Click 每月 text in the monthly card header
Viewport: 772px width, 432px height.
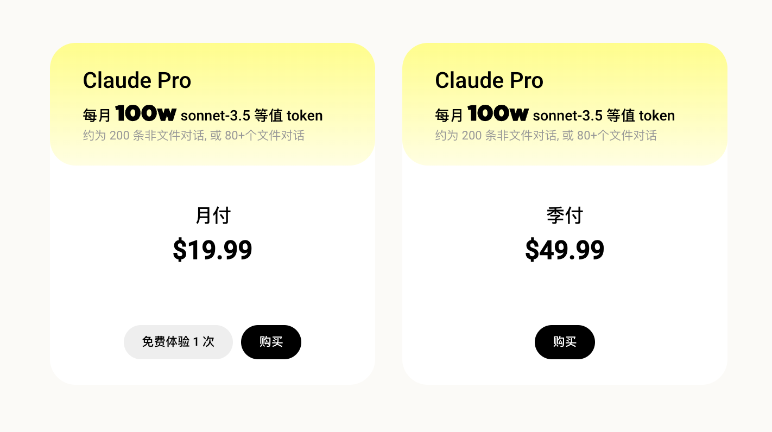[97, 116]
